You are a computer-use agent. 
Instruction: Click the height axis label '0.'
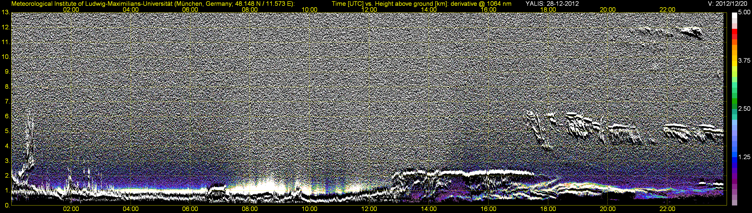7,205
